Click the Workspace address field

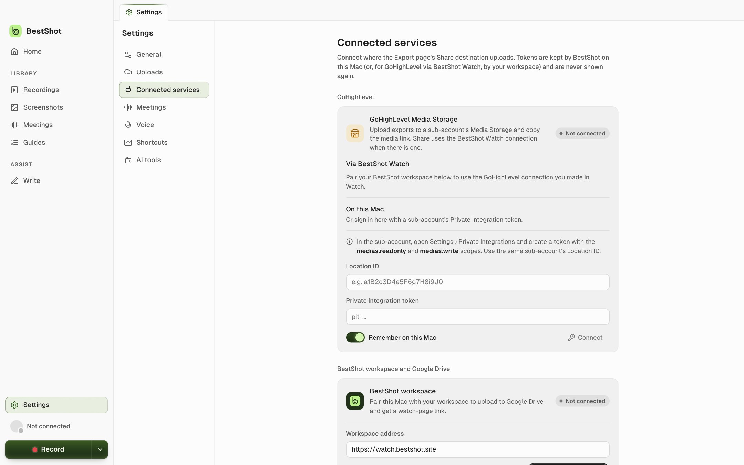point(477,449)
